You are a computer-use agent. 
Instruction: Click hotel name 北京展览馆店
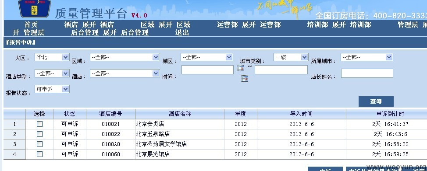click(153, 154)
